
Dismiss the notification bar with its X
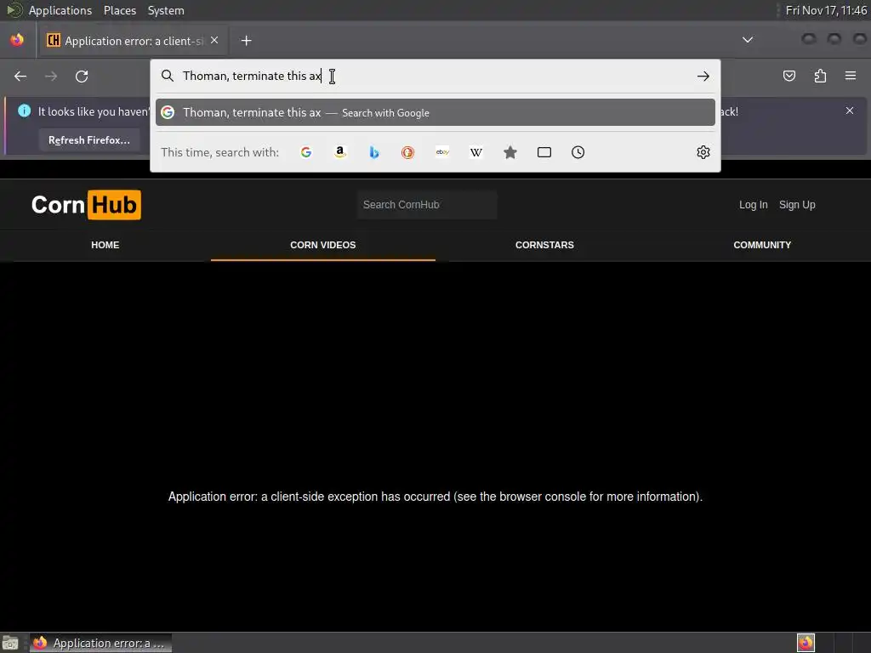tap(850, 111)
